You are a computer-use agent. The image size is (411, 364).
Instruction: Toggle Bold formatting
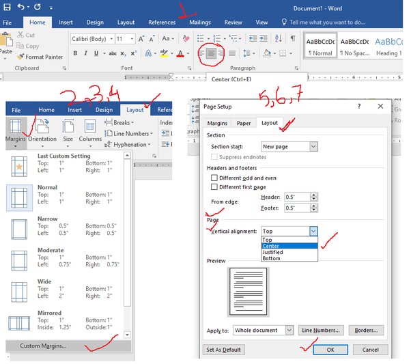(x=75, y=53)
